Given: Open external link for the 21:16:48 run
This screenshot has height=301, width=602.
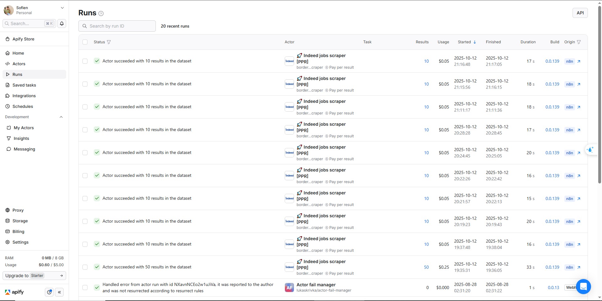Looking at the screenshot, I should coord(579,61).
